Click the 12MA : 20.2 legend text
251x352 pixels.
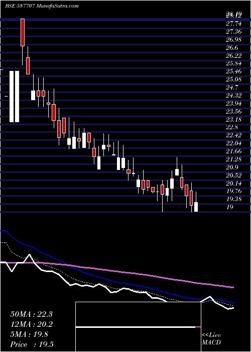(31, 324)
